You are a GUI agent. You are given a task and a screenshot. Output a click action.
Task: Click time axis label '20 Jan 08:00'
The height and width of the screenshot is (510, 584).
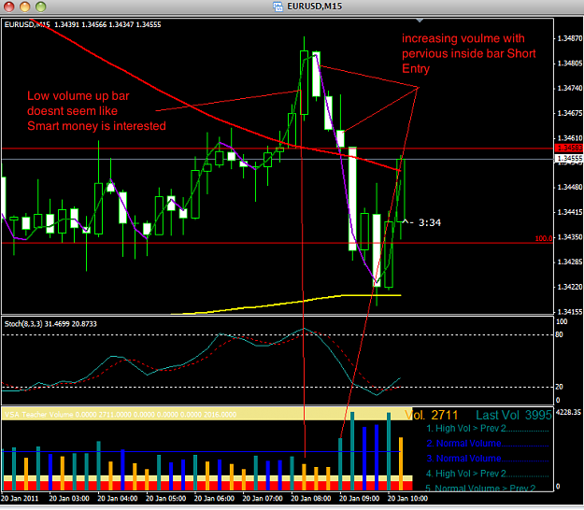pos(311,498)
